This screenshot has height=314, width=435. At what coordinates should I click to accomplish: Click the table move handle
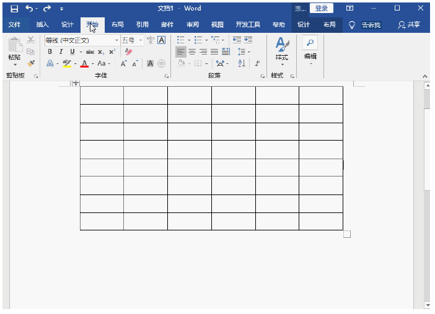pyautogui.click(x=76, y=83)
